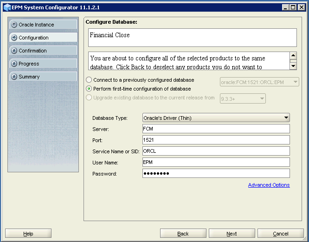Select Upgrade existing database radio option
The width and height of the screenshot is (309, 242).
[x=89, y=98]
